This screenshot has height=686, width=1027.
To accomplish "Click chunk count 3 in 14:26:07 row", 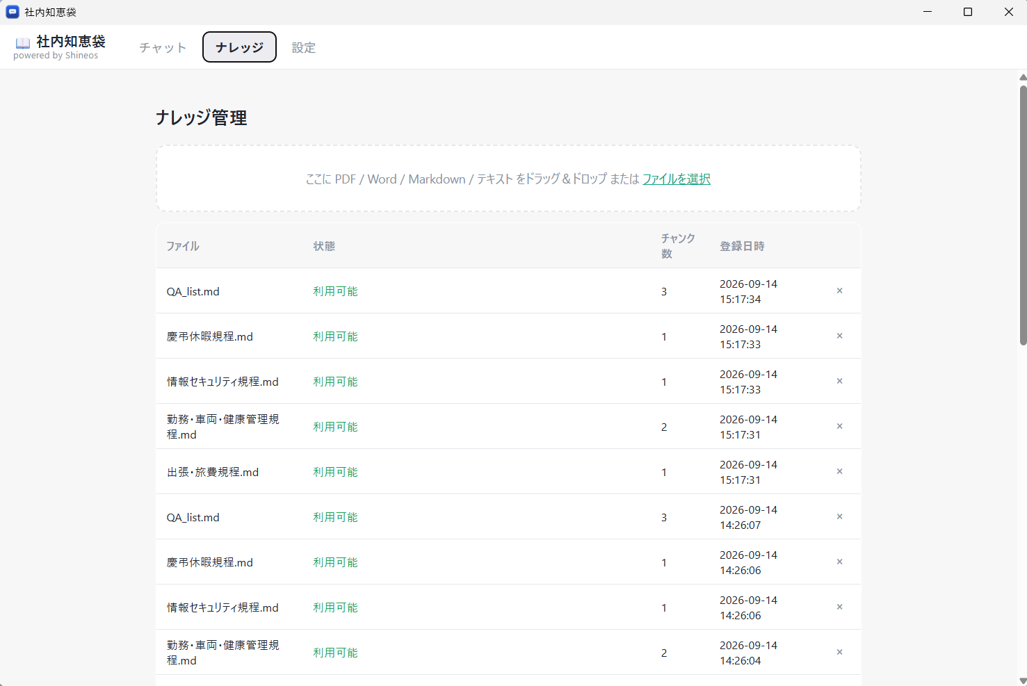I will coord(664,517).
